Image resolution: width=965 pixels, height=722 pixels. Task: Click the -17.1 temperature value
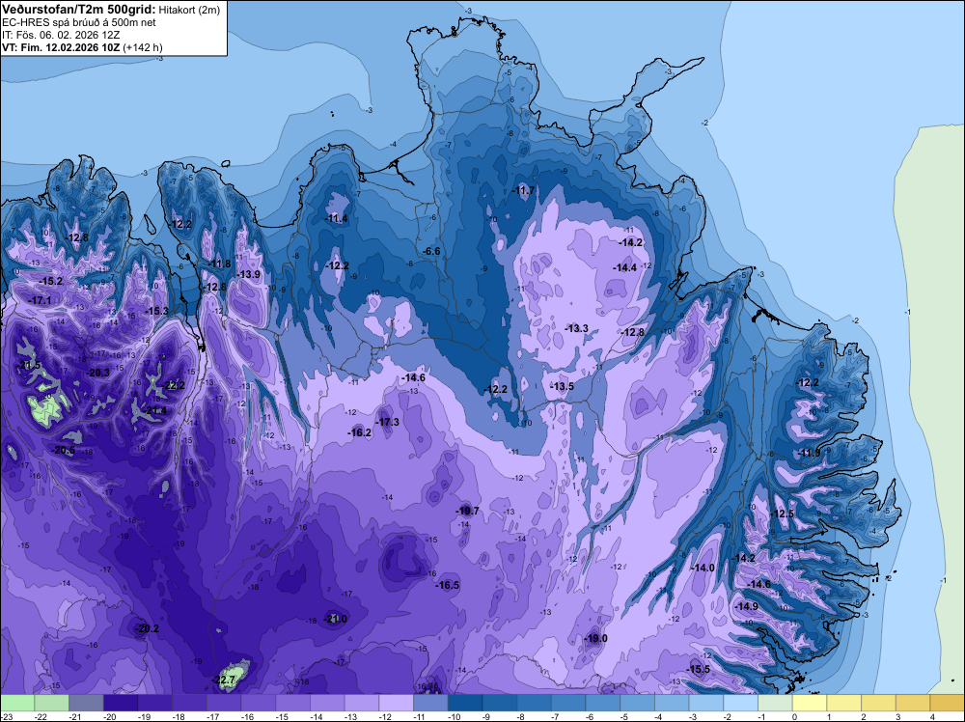click(x=40, y=300)
